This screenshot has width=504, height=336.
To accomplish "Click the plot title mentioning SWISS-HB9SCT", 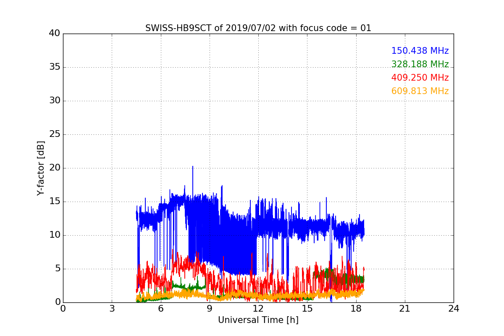I will 258,28.
